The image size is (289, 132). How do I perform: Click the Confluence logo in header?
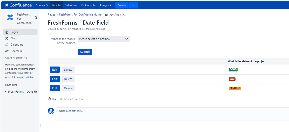tap(18, 5)
